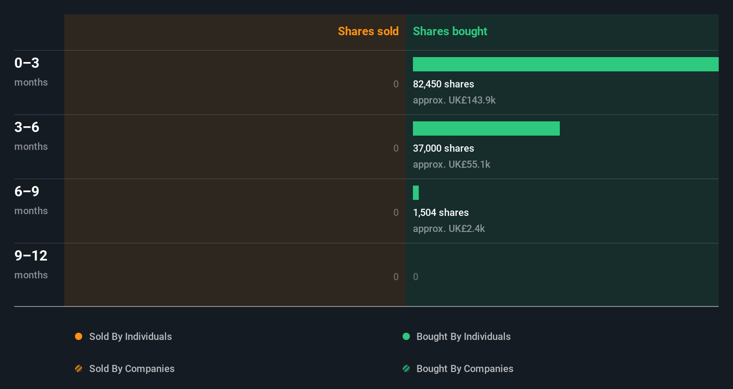Click the approx. UK£143.9k amount
Viewport: 733px width, 389px height.
click(454, 100)
